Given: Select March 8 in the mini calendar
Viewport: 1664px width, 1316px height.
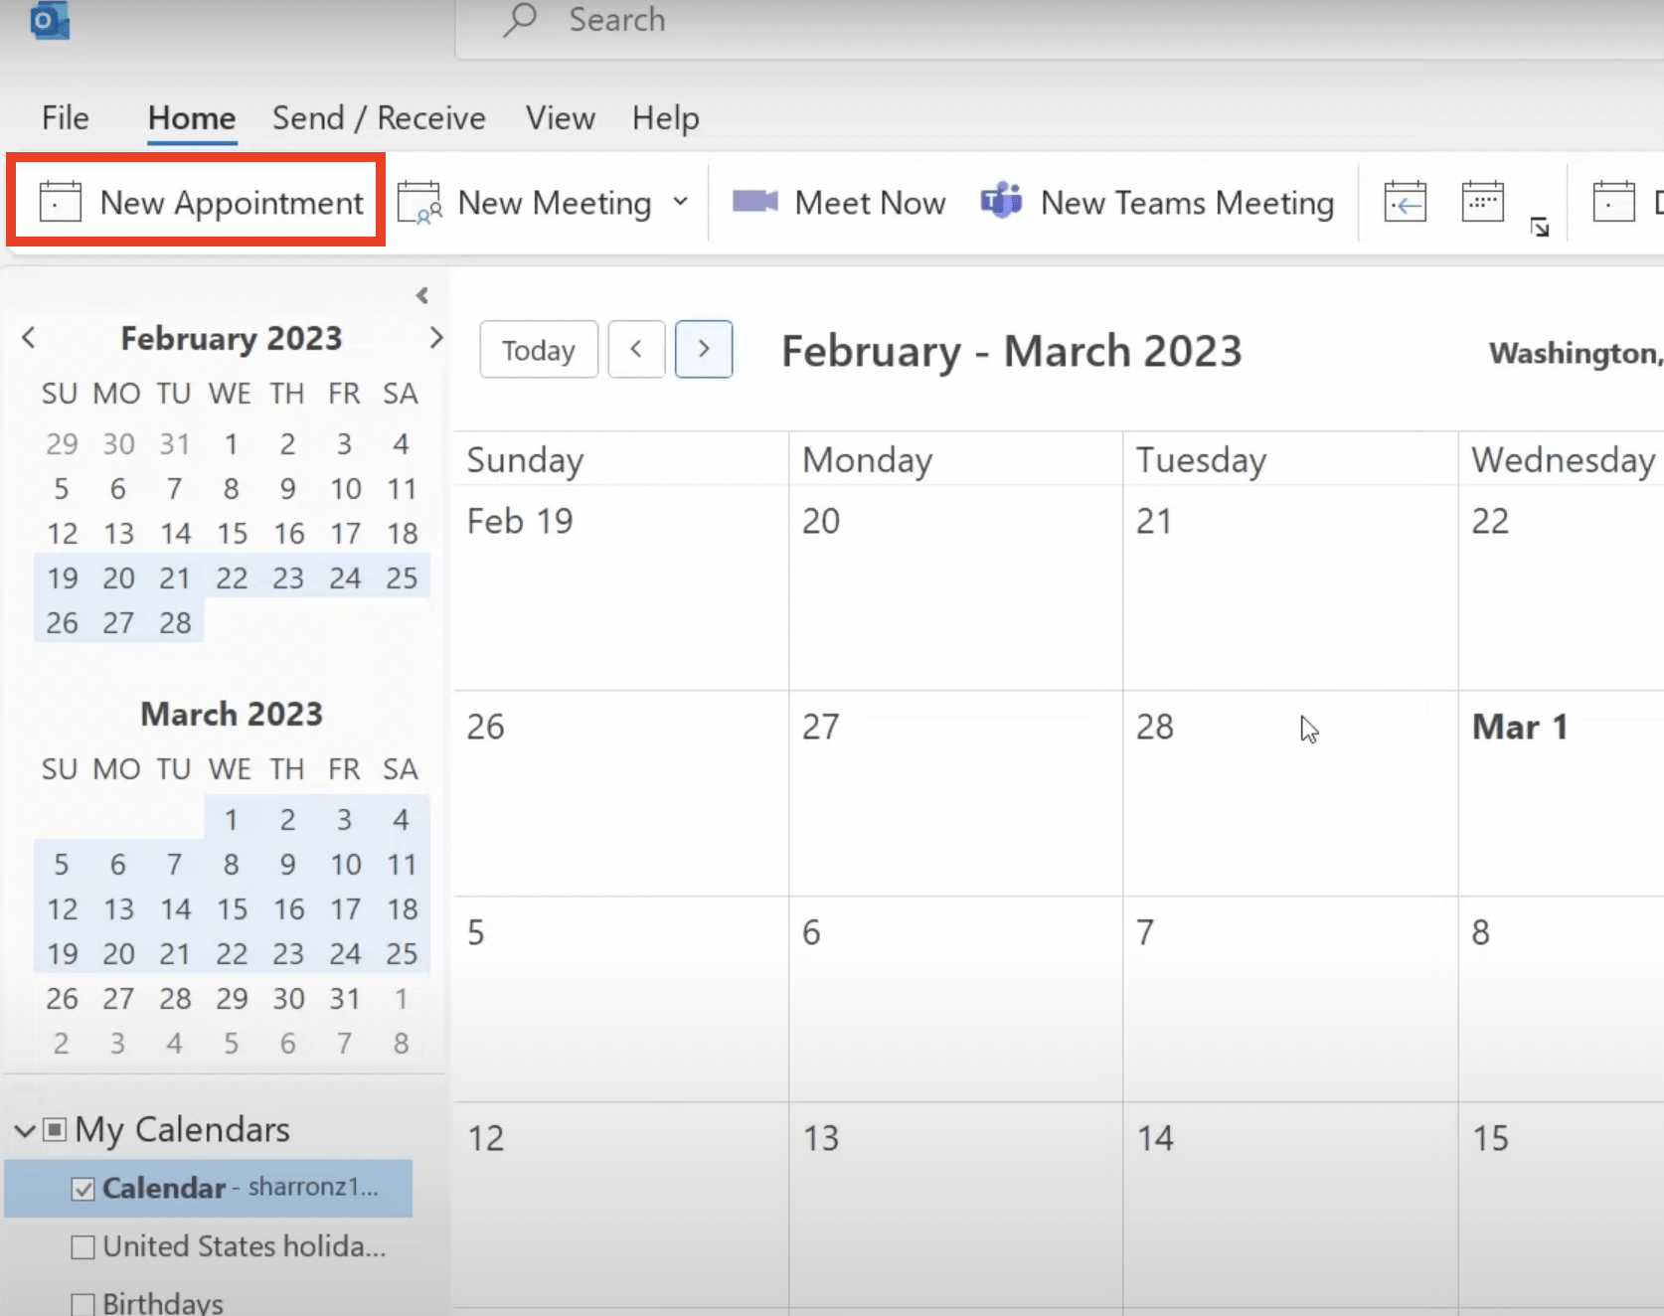Looking at the screenshot, I should click(231, 865).
